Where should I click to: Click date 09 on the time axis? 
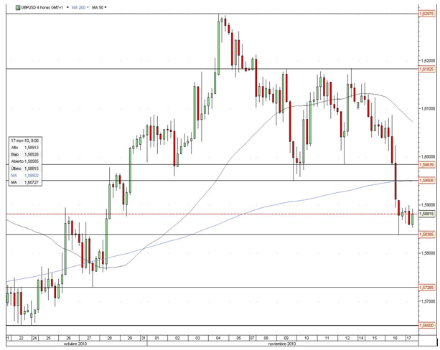pyautogui.click(x=286, y=339)
